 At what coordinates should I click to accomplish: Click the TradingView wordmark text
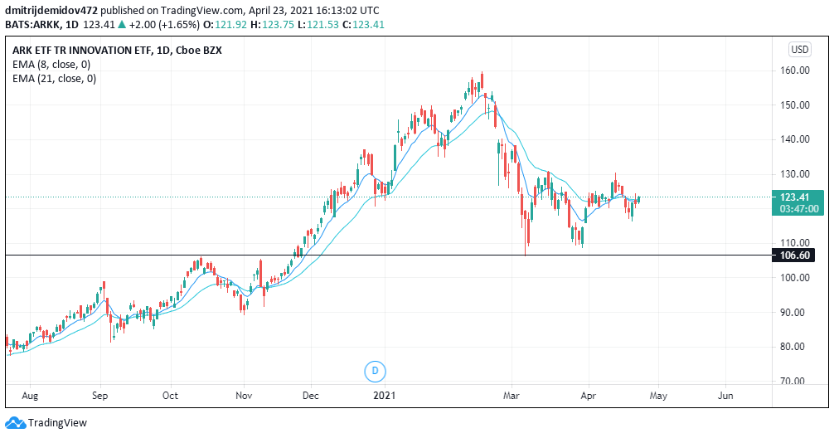click(57, 423)
